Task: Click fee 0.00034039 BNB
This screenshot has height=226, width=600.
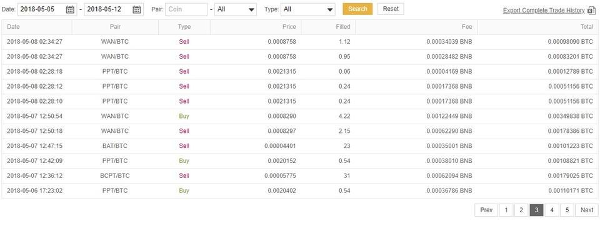Action: [x=449, y=42]
